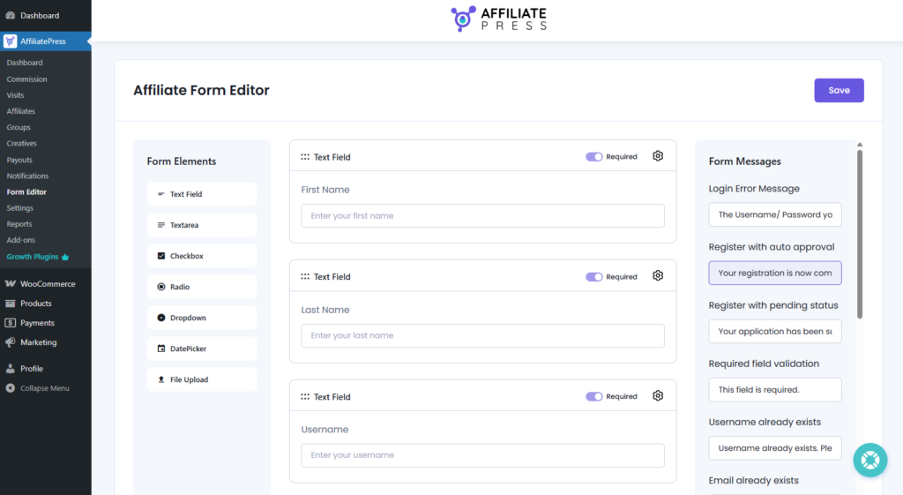Grab drag handle of Last Name field
Image resolution: width=903 pixels, height=495 pixels.
pyautogui.click(x=304, y=276)
